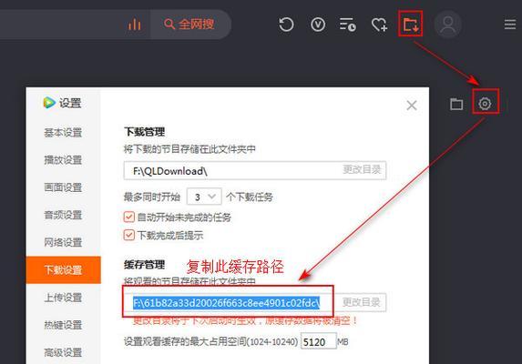Open favorites heart plus icon
Image resolution: width=522 pixels, height=364 pixels.
[379, 25]
